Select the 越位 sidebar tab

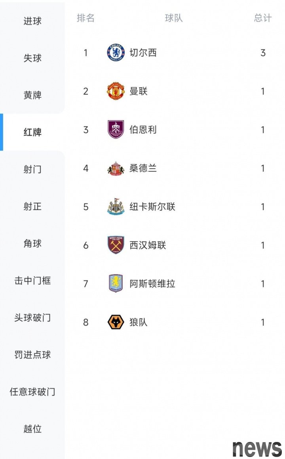[32, 429]
